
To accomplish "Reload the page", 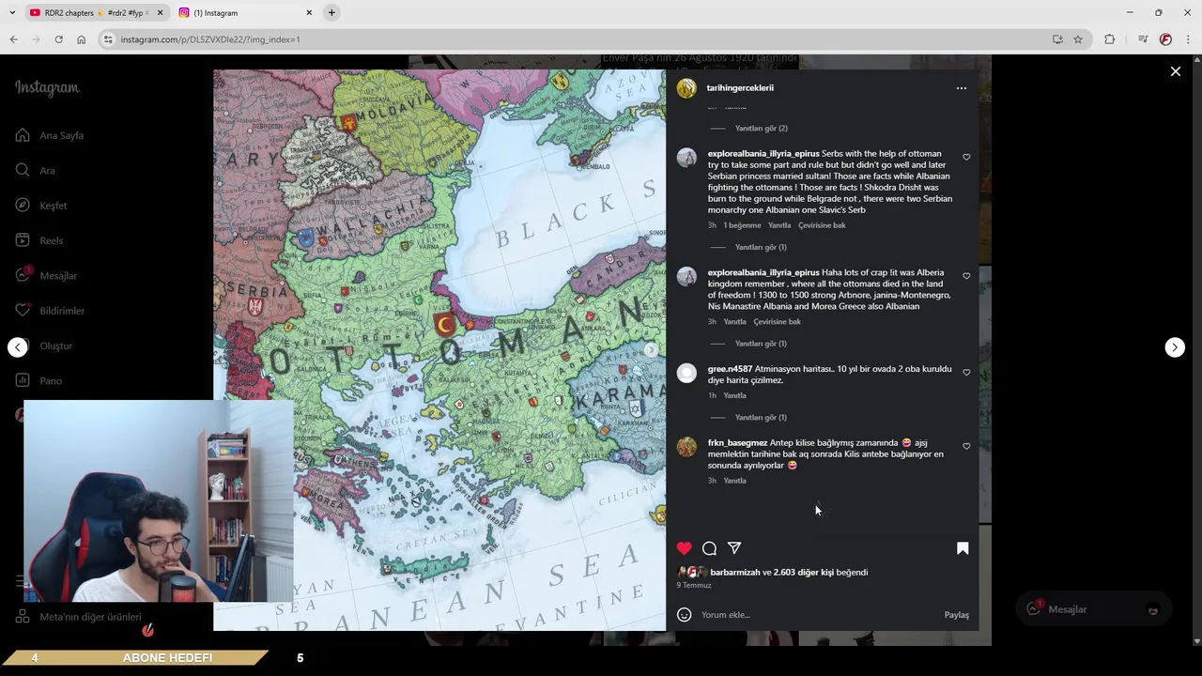I will tap(58, 39).
